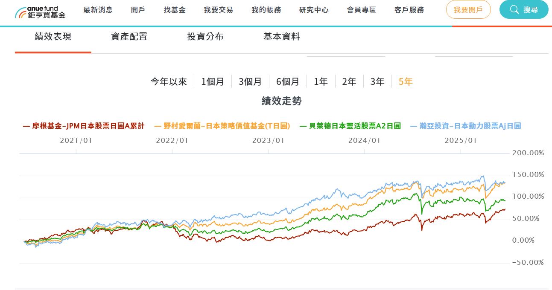Toggle the 瀚亞投資-日本動力股票Aj日圓 legend series
This screenshot has width=552, height=290.
pos(466,126)
